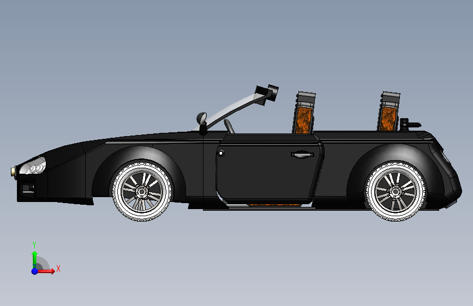
Task: Pick the door lock circle near door front
Action: (221, 154)
